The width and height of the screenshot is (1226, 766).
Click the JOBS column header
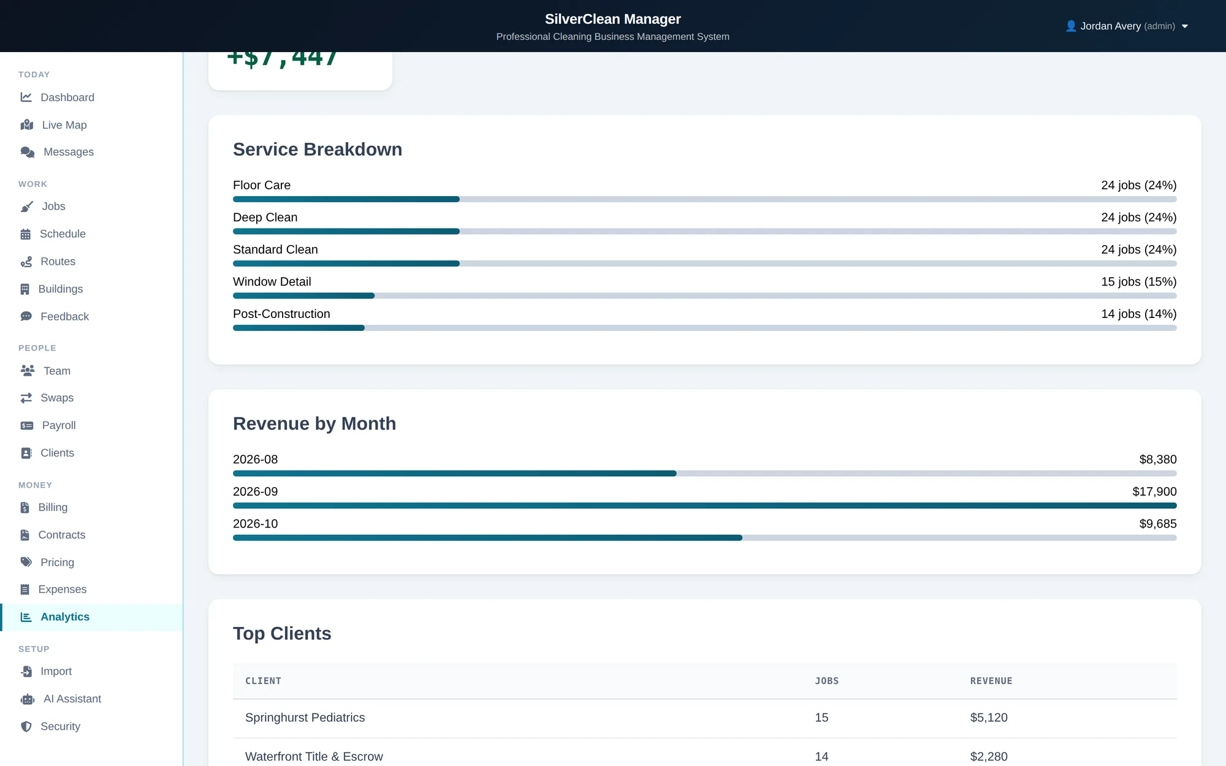(827, 681)
